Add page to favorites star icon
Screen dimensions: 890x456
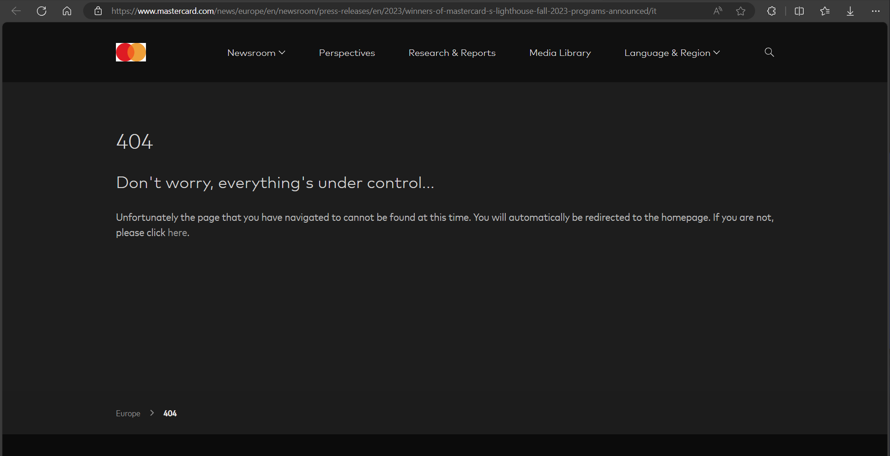coord(741,11)
